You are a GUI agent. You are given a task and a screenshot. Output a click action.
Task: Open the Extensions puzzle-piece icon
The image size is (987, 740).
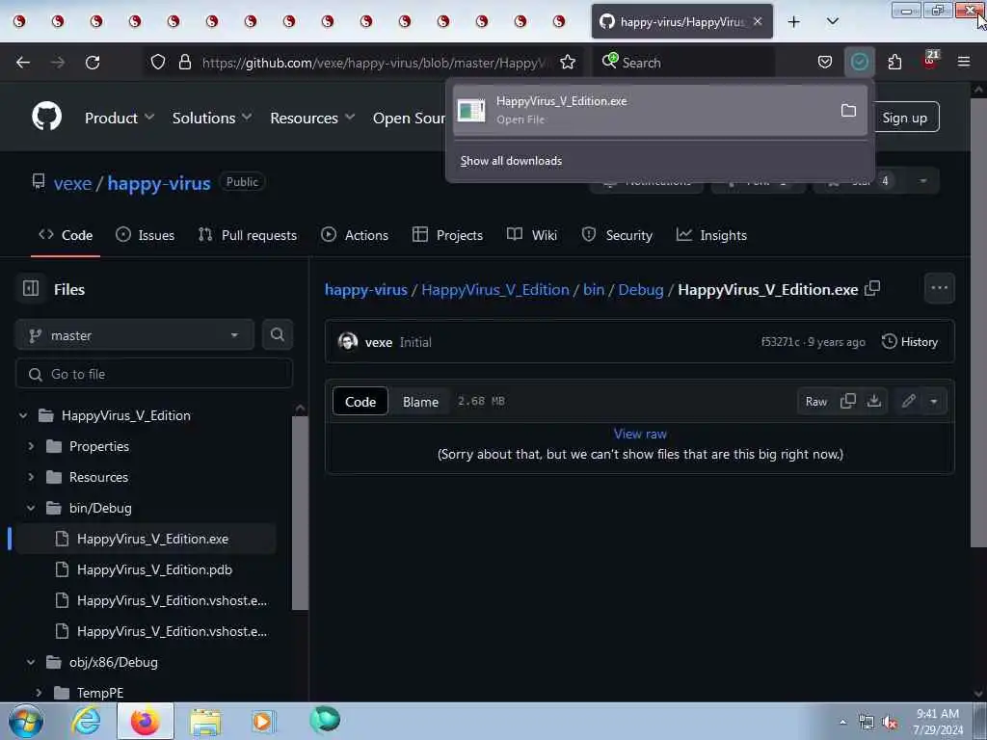pyautogui.click(x=895, y=63)
